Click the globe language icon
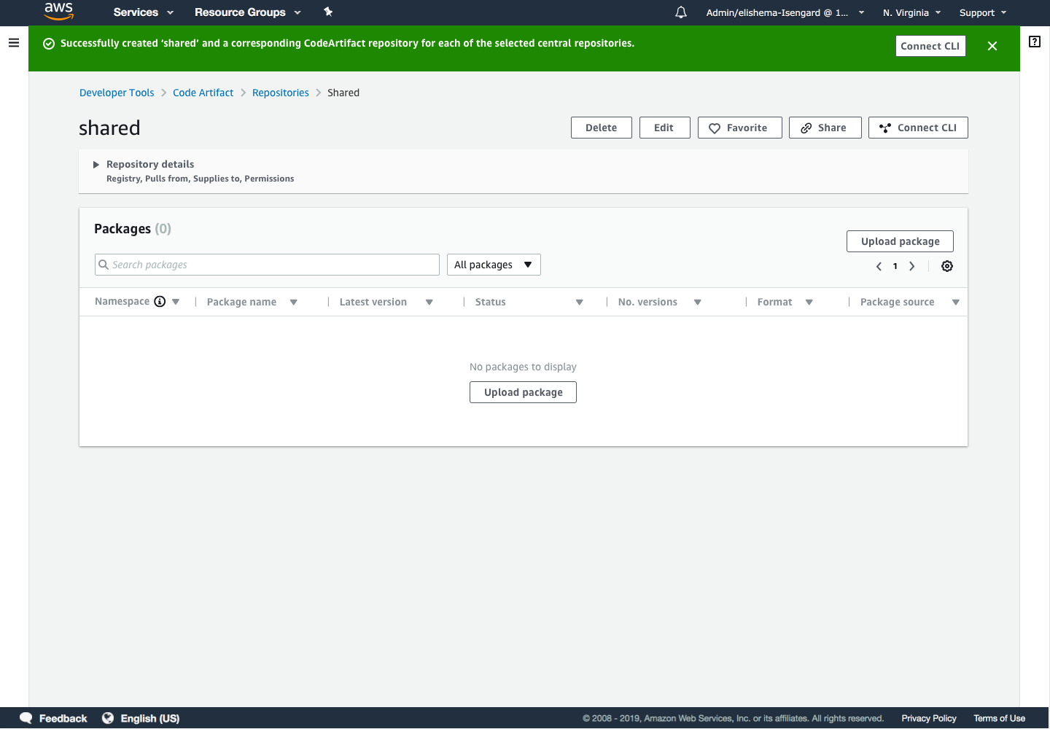Screen dimensions: 1050x729 (x=108, y=718)
